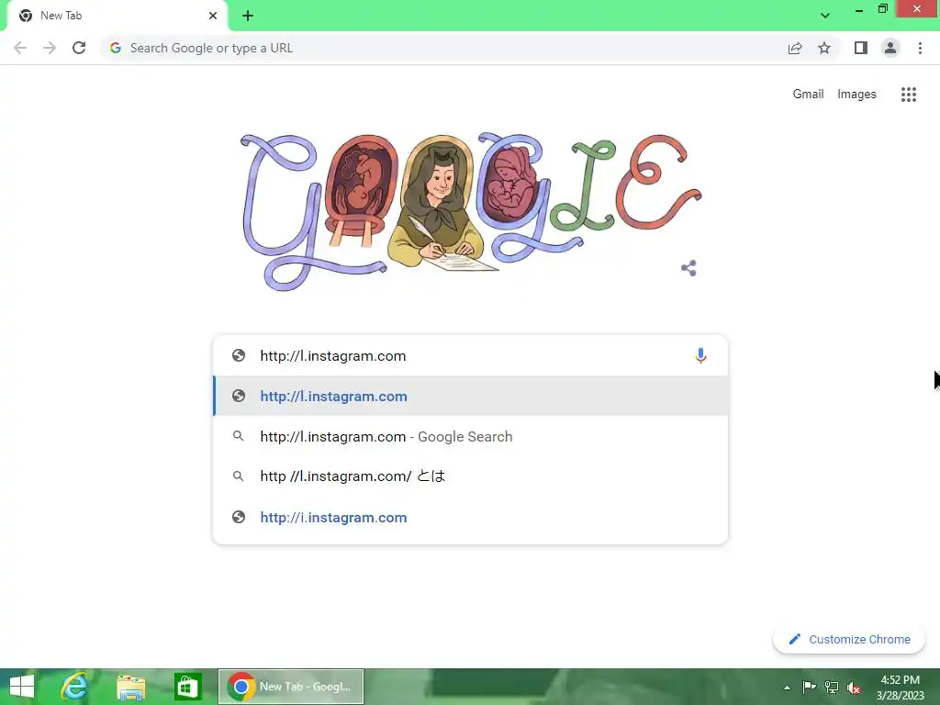Viewport: 940px width, 705px height.
Task: Click the muted volume tray icon
Action: pyautogui.click(x=854, y=687)
